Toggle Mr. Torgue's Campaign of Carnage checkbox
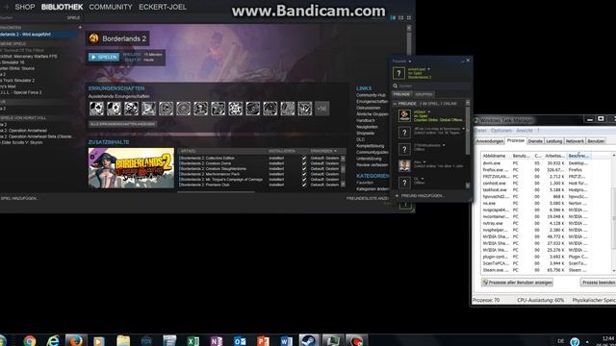The height and width of the screenshot is (346, 616). (304, 180)
